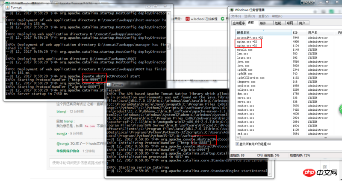Select the 进程 tab
Screen dimensions: 342x181
click(x=252, y=23)
